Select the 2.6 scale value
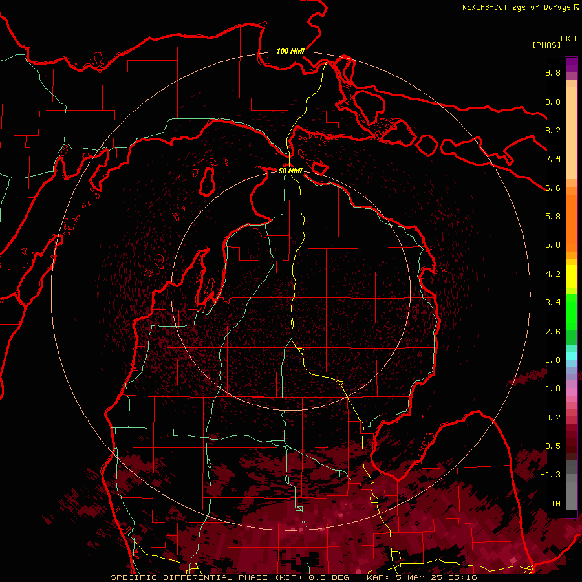This screenshot has height=582, width=582. pos(553,332)
